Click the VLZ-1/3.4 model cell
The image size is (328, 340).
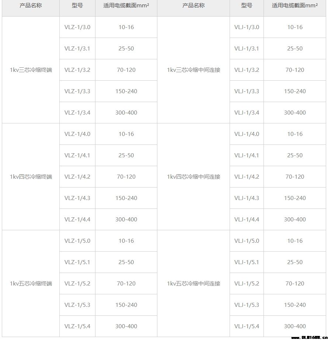(77, 113)
